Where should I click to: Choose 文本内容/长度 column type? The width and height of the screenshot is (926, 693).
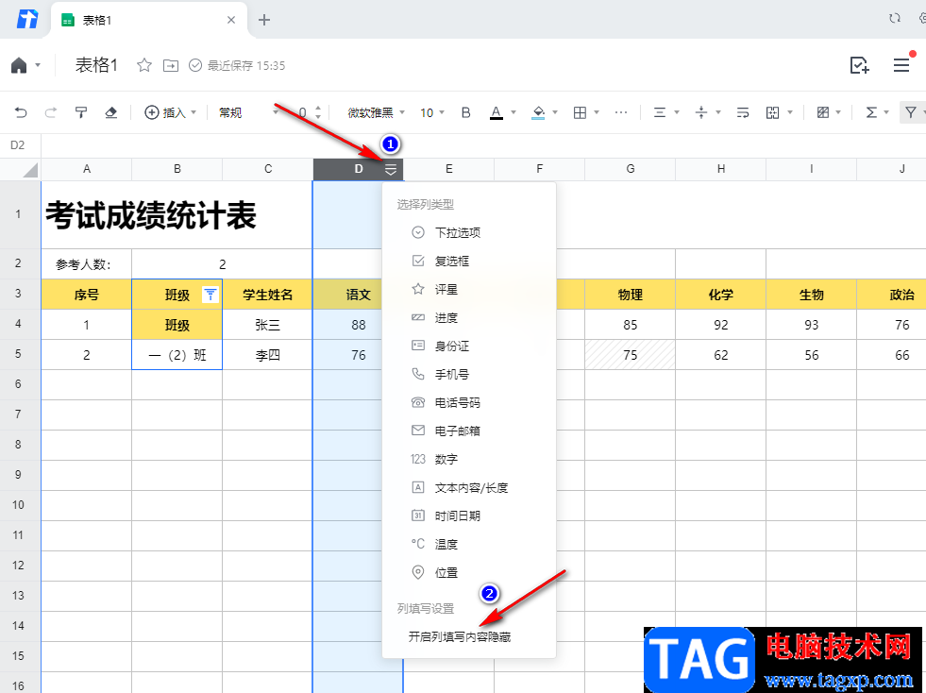(x=469, y=488)
